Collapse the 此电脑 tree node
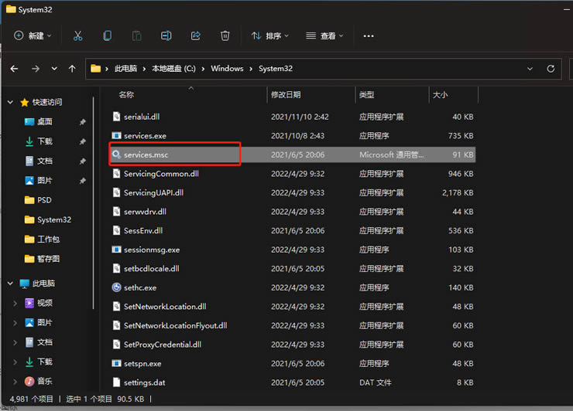The image size is (573, 411). click(x=10, y=283)
